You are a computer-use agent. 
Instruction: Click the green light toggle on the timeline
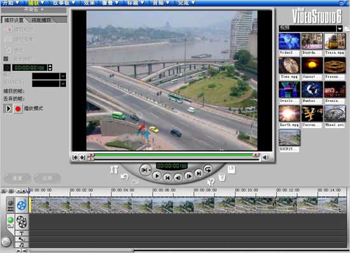(10, 220)
